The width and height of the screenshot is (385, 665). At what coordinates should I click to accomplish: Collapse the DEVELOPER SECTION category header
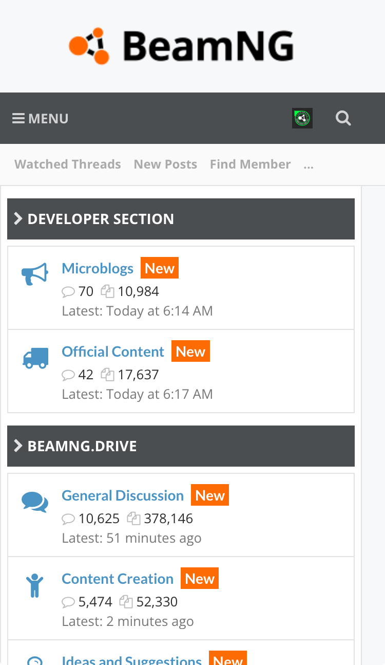181,219
